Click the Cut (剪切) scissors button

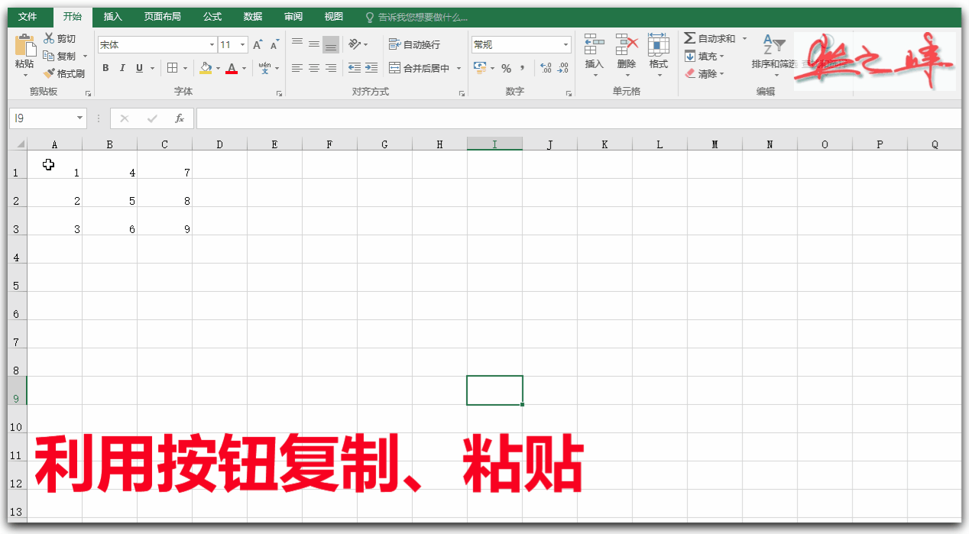60,39
